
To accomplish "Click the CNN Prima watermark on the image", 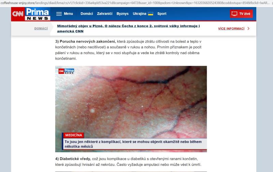I will pos(66,71).
